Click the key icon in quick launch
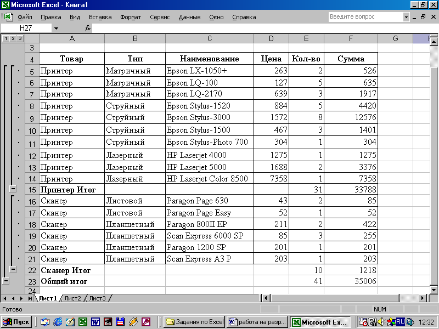Image resolution: width=439 pixels, height=329 pixels. 146,322
